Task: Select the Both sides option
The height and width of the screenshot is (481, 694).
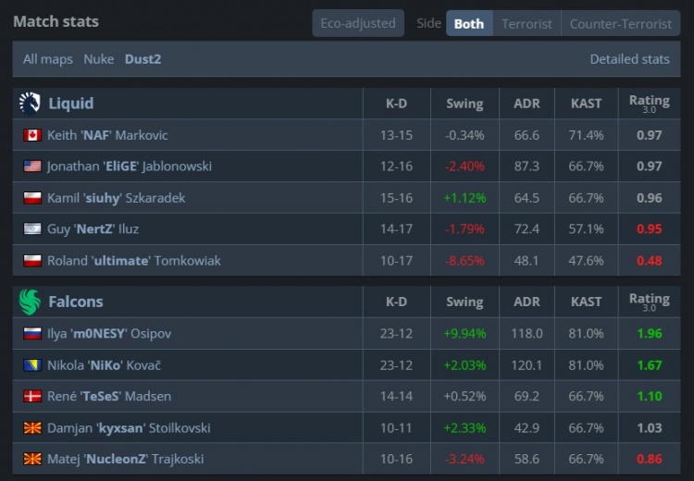Action: point(469,23)
